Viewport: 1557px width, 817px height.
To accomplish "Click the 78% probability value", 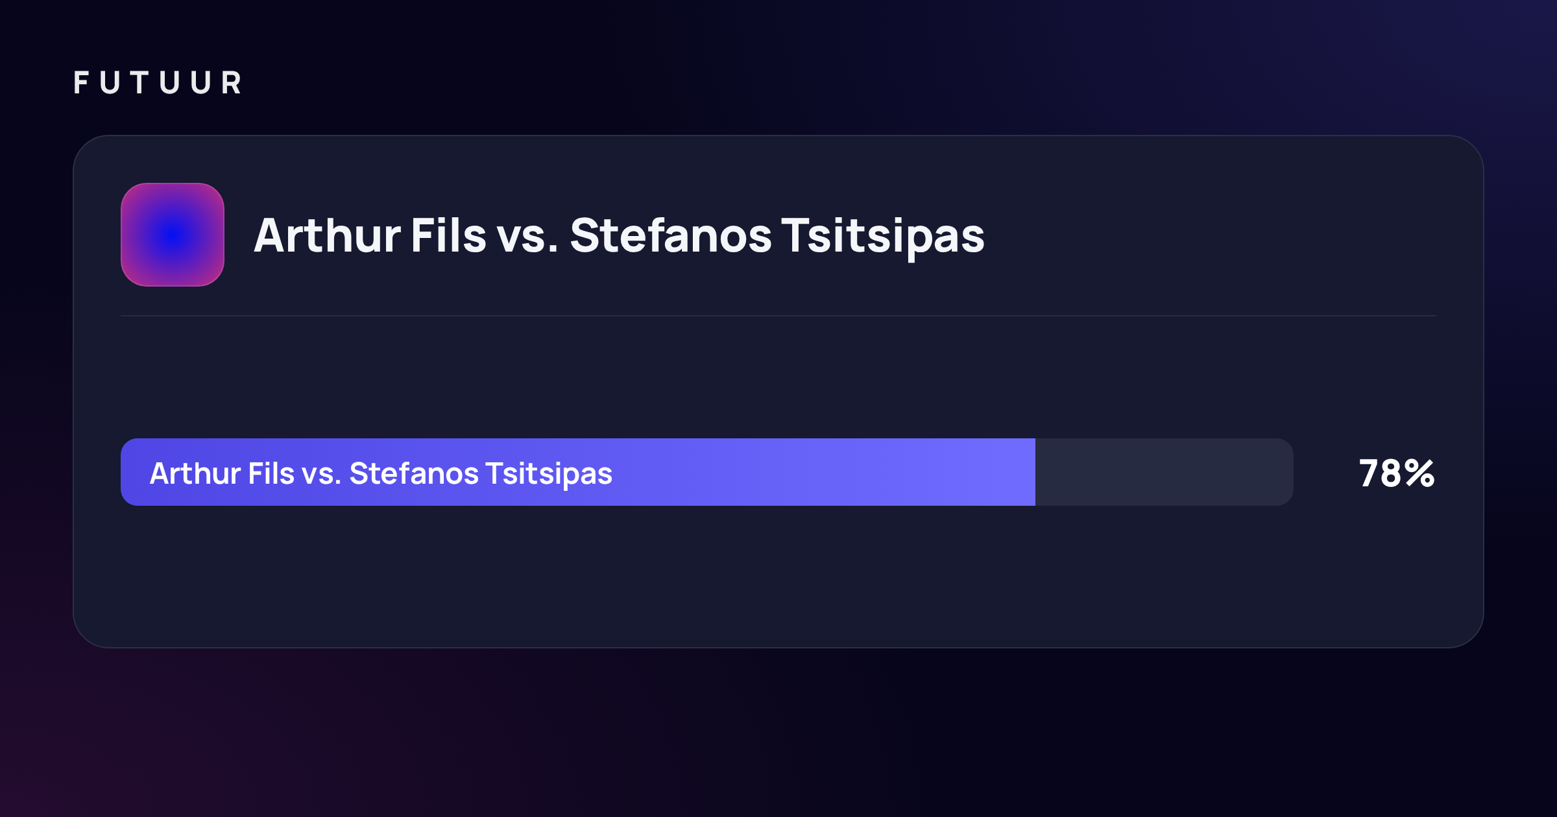I will click(1397, 473).
